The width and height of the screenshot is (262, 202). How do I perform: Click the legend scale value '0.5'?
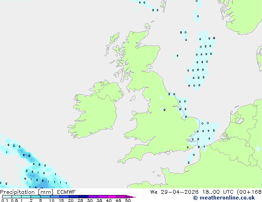tap(14, 200)
